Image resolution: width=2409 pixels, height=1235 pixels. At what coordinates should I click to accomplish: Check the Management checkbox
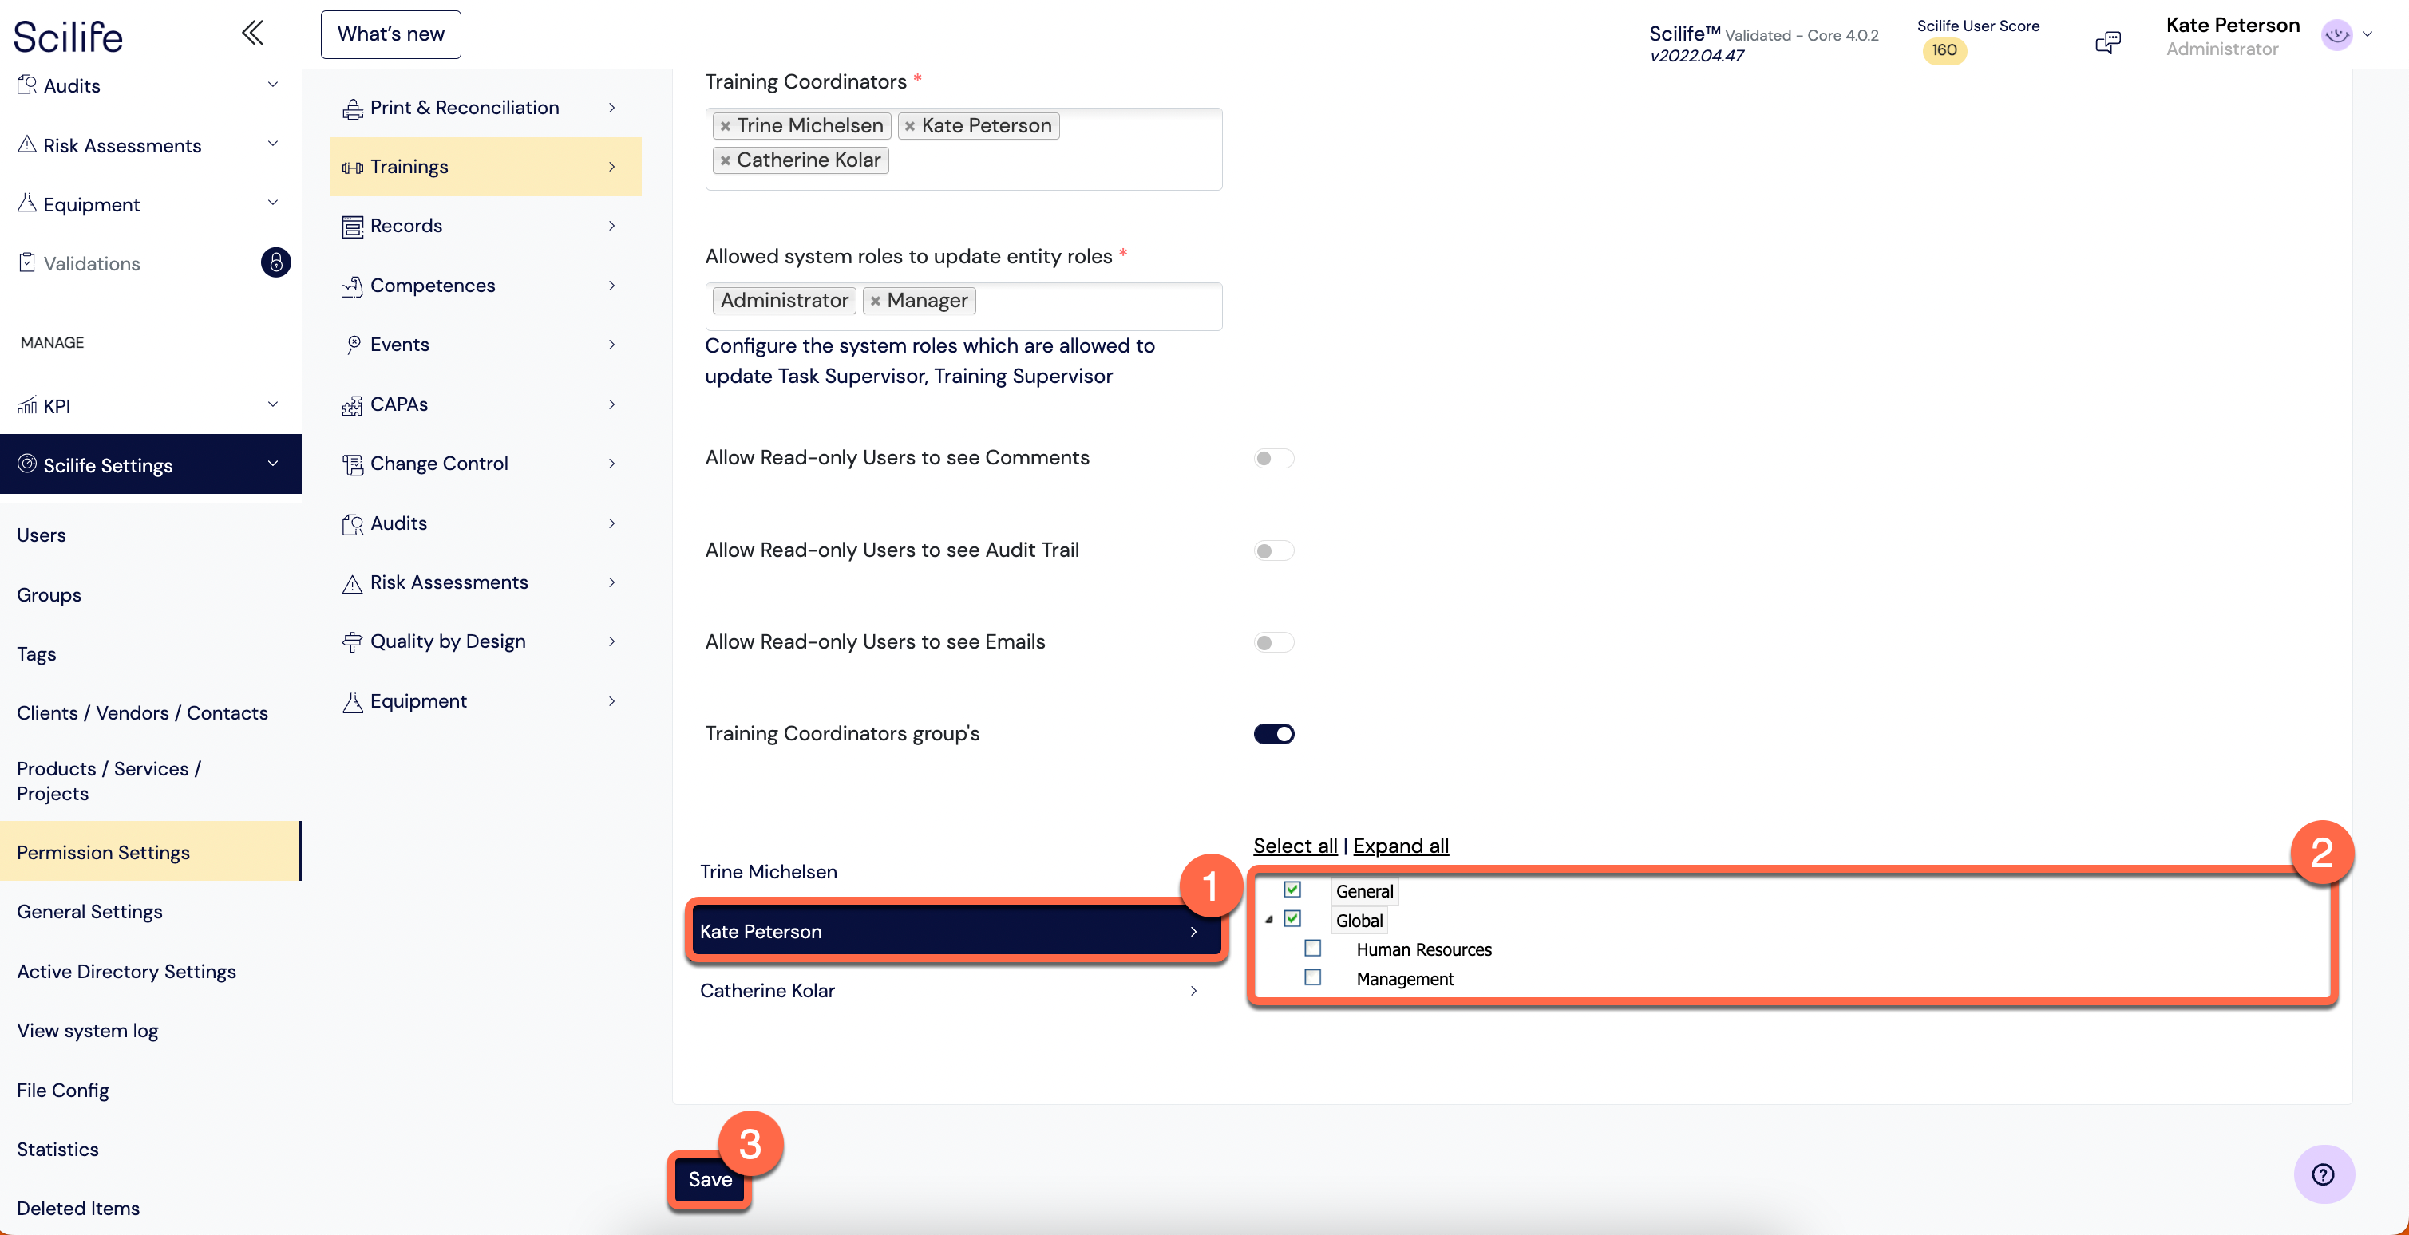pyautogui.click(x=1312, y=977)
